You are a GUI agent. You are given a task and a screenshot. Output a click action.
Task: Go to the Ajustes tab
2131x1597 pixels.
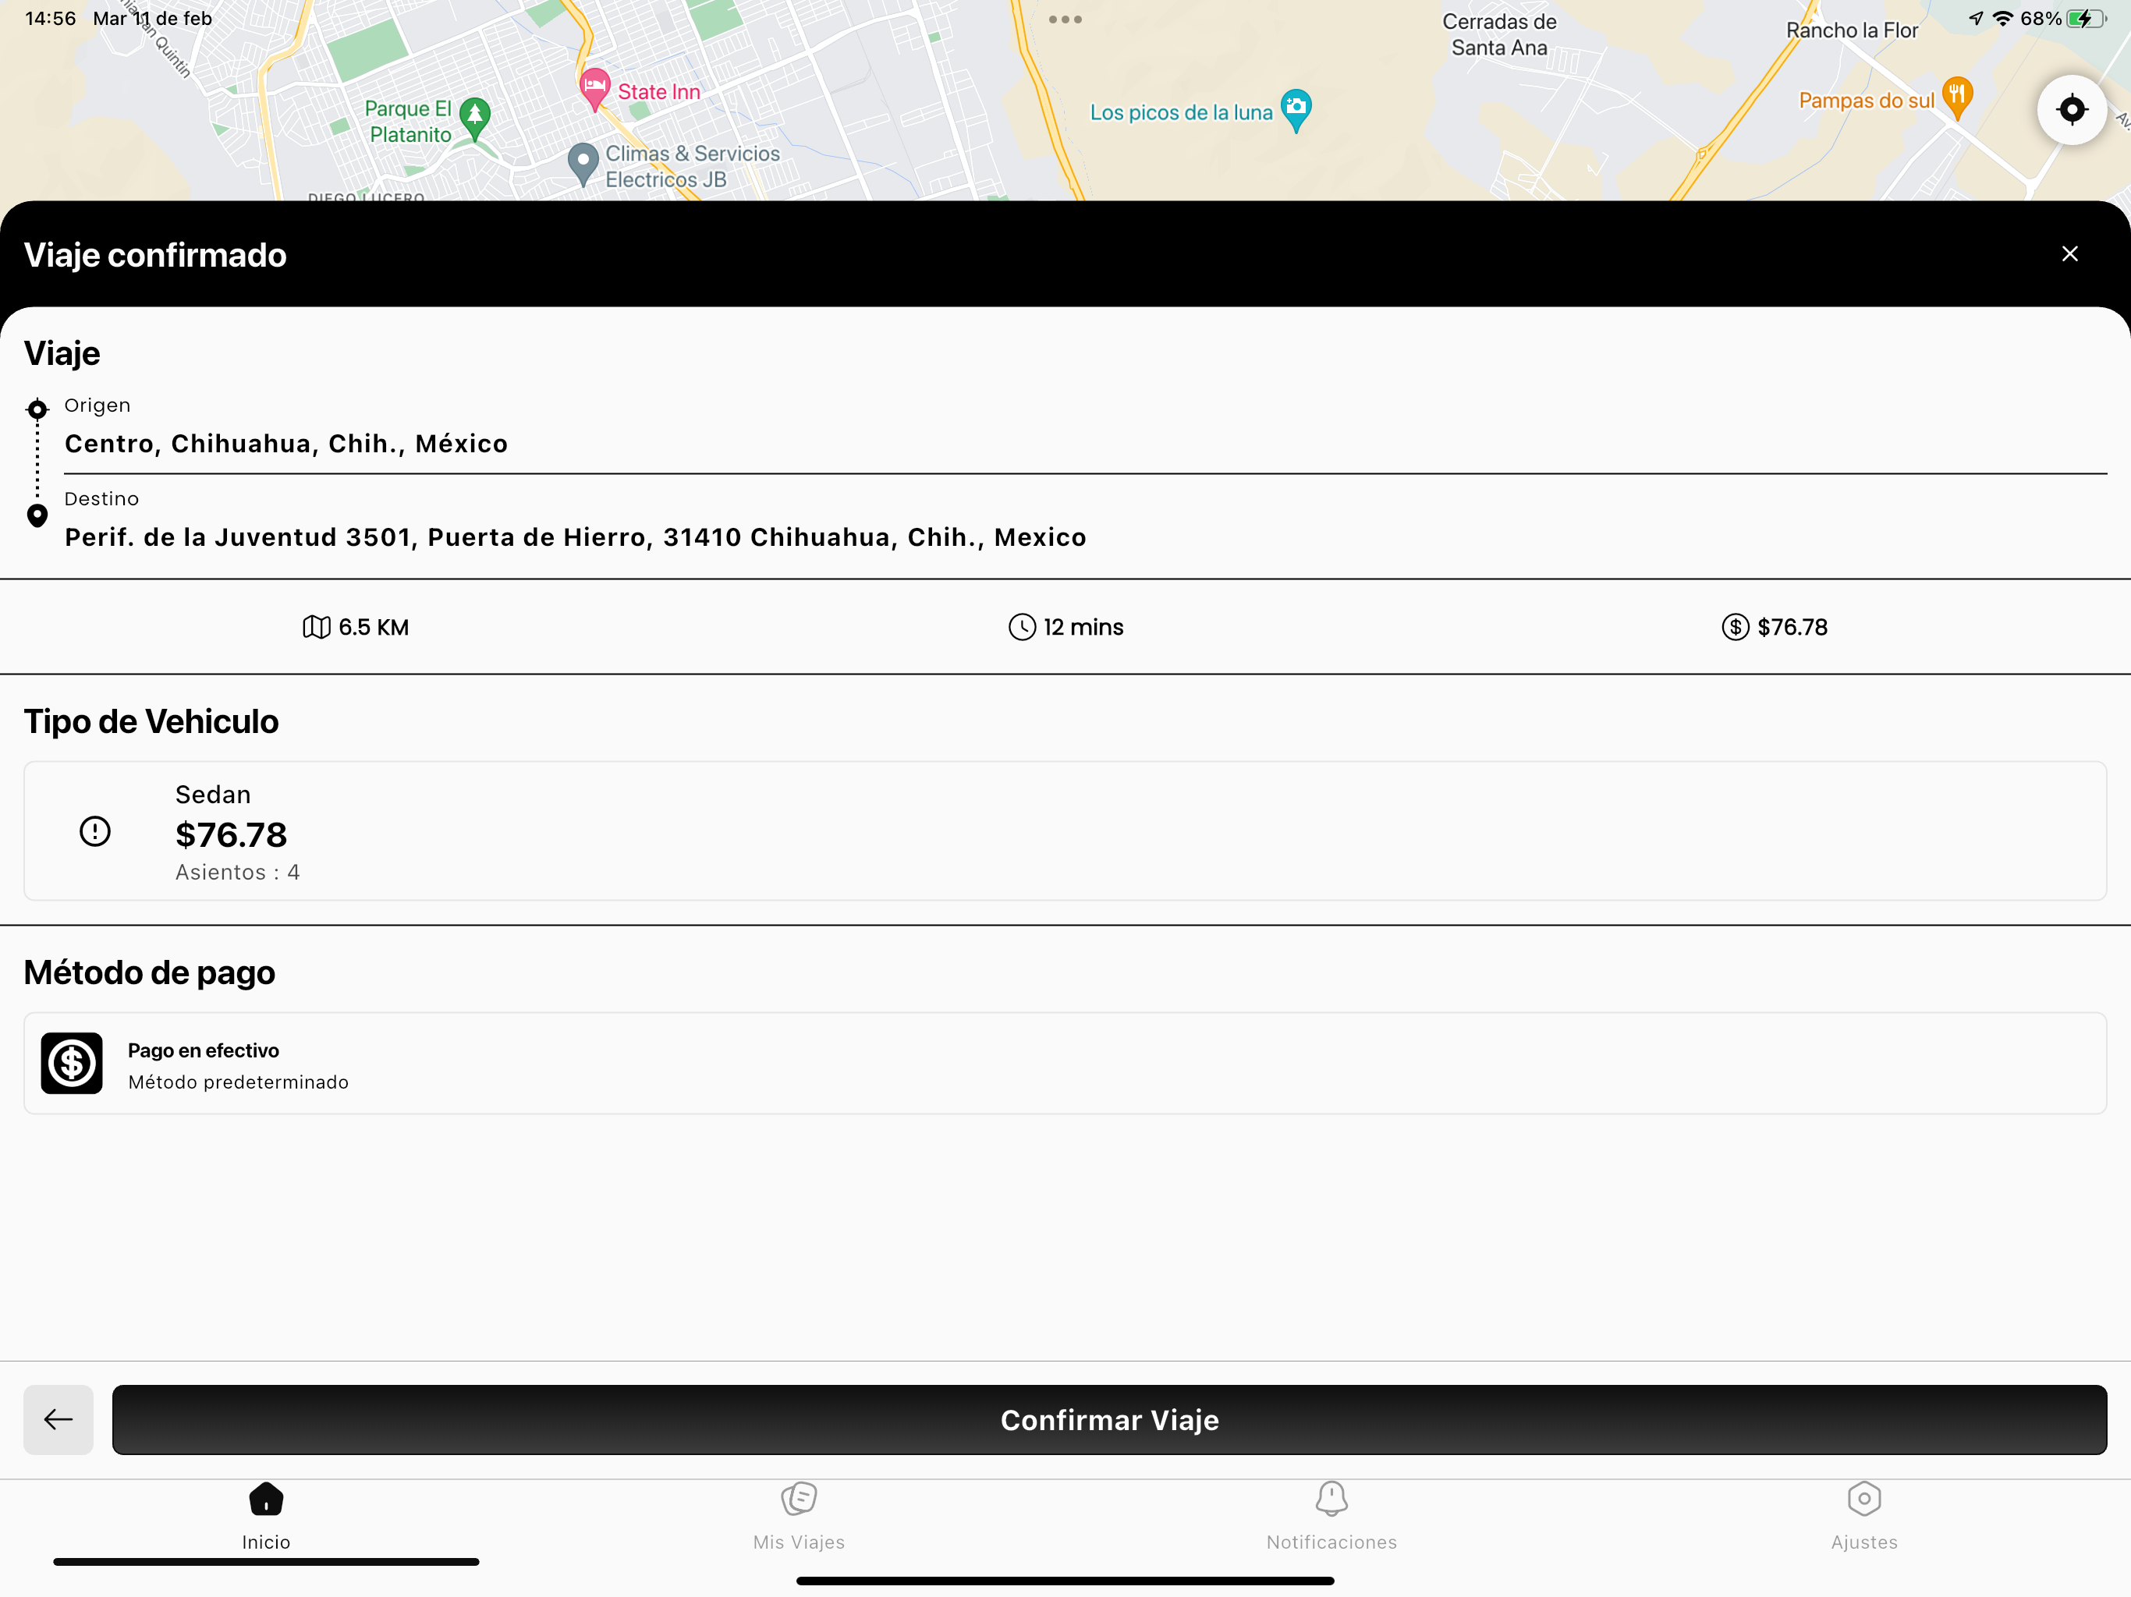[x=1864, y=1517]
